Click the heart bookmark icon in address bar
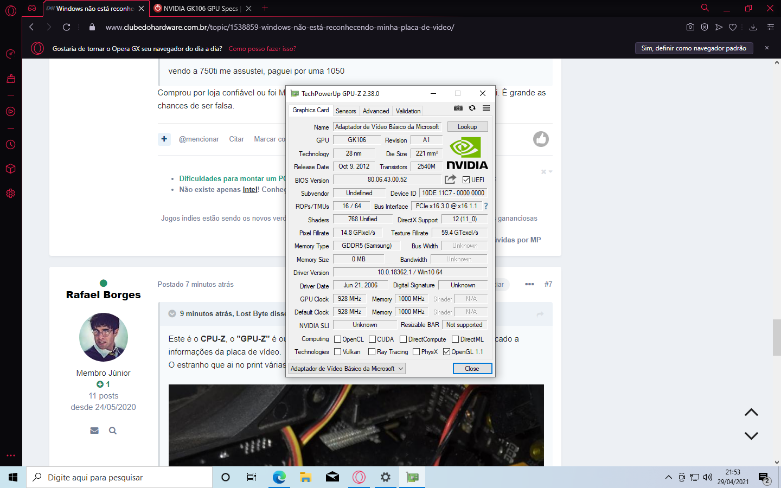This screenshot has height=488, width=781. point(733,27)
